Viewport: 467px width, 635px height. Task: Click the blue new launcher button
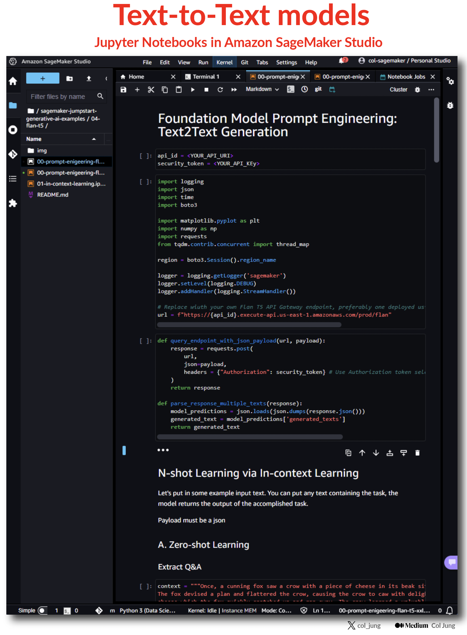pos(43,78)
